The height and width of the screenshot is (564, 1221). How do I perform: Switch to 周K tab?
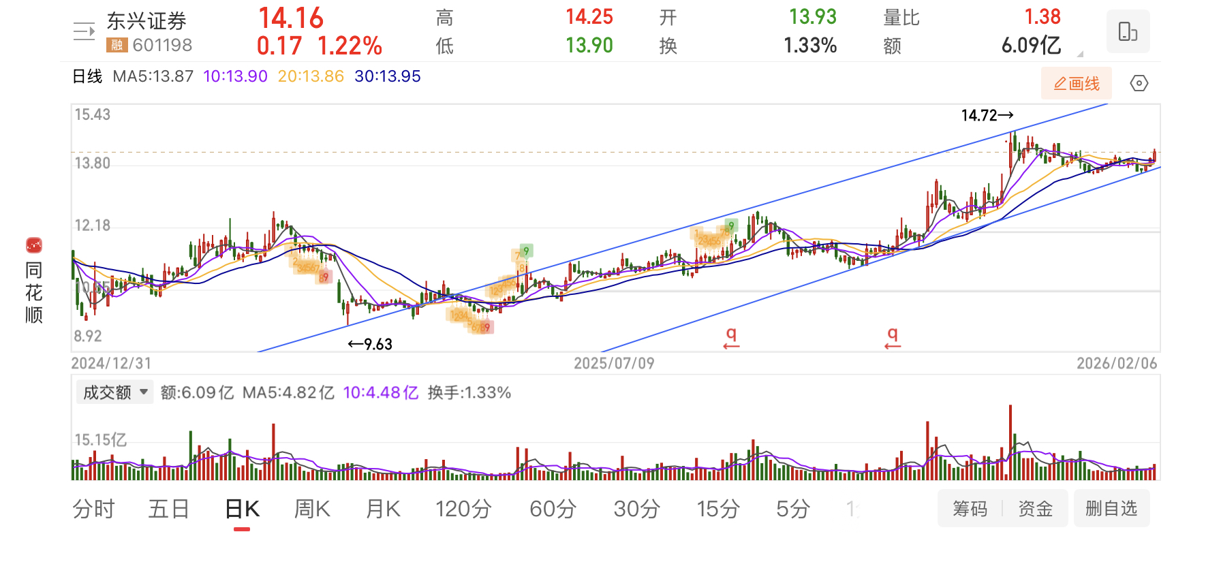click(312, 509)
